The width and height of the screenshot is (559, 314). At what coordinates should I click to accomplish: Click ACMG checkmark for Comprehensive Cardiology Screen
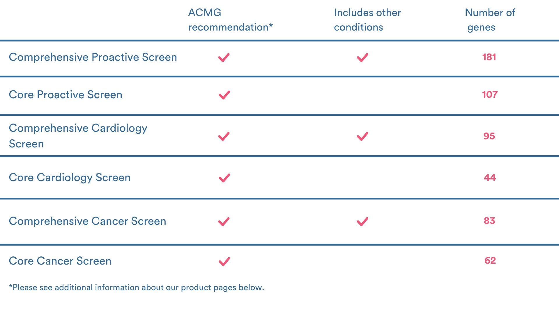click(x=224, y=136)
